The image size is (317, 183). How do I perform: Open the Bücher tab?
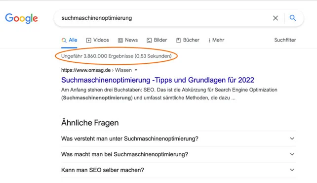[x=188, y=40]
